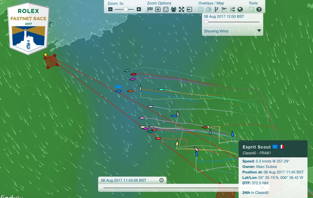
Task: Click the branching route overlay icon
Action: 216,9
